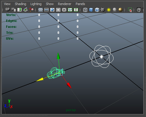Toggle Shadows gray sphere icon
This screenshot has width=146, height=117.
pos(114,10)
